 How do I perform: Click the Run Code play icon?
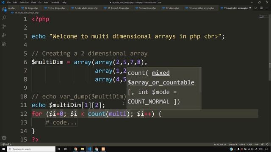tap(256, 8)
